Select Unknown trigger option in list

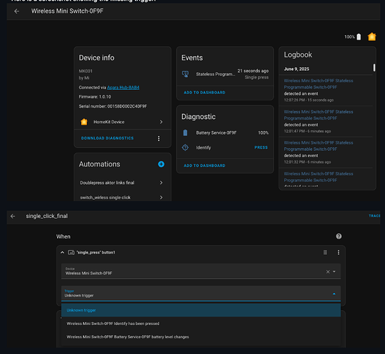(x=201, y=310)
